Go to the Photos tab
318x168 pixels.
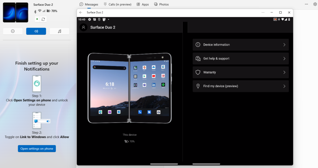161,4
